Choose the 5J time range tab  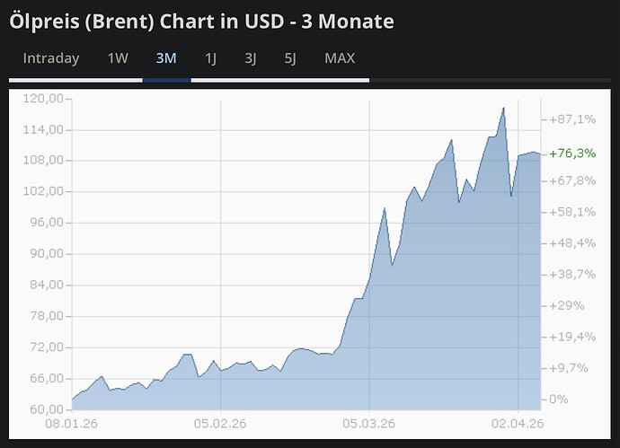(289, 58)
